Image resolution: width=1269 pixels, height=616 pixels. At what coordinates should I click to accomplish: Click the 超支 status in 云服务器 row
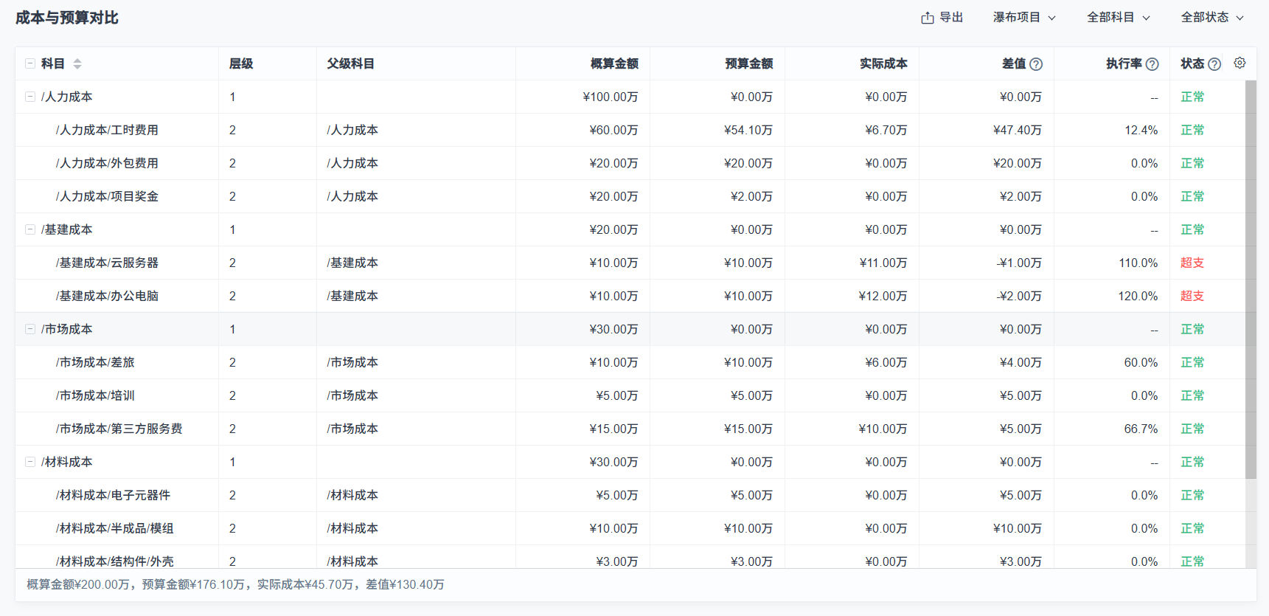click(1192, 263)
